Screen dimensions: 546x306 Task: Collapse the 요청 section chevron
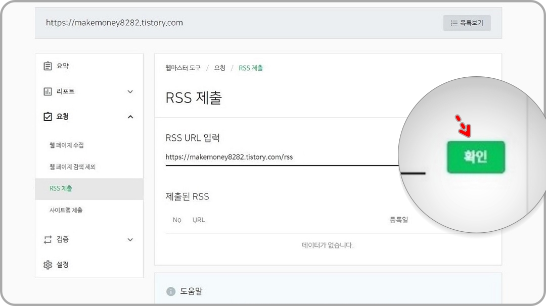(x=130, y=117)
